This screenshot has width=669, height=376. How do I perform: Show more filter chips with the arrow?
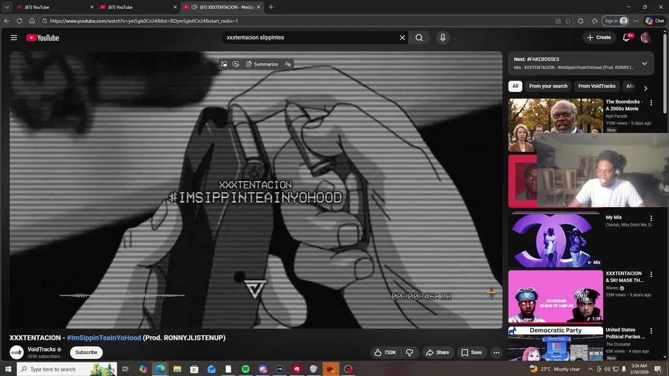[645, 88]
